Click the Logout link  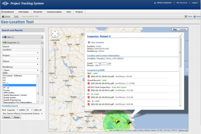click(195, 3)
